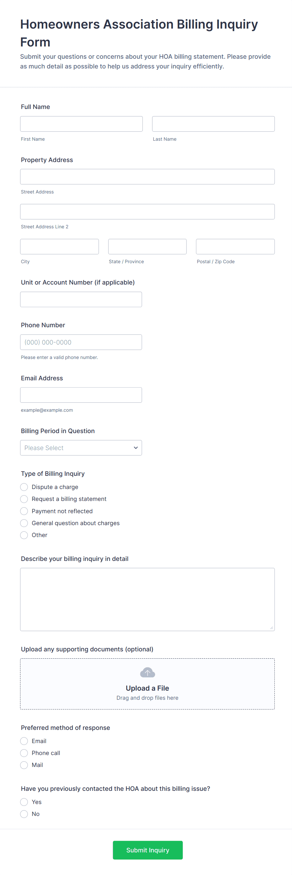Click the Street Address field
Viewport: 292px width, 875px height.
[147, 177]
